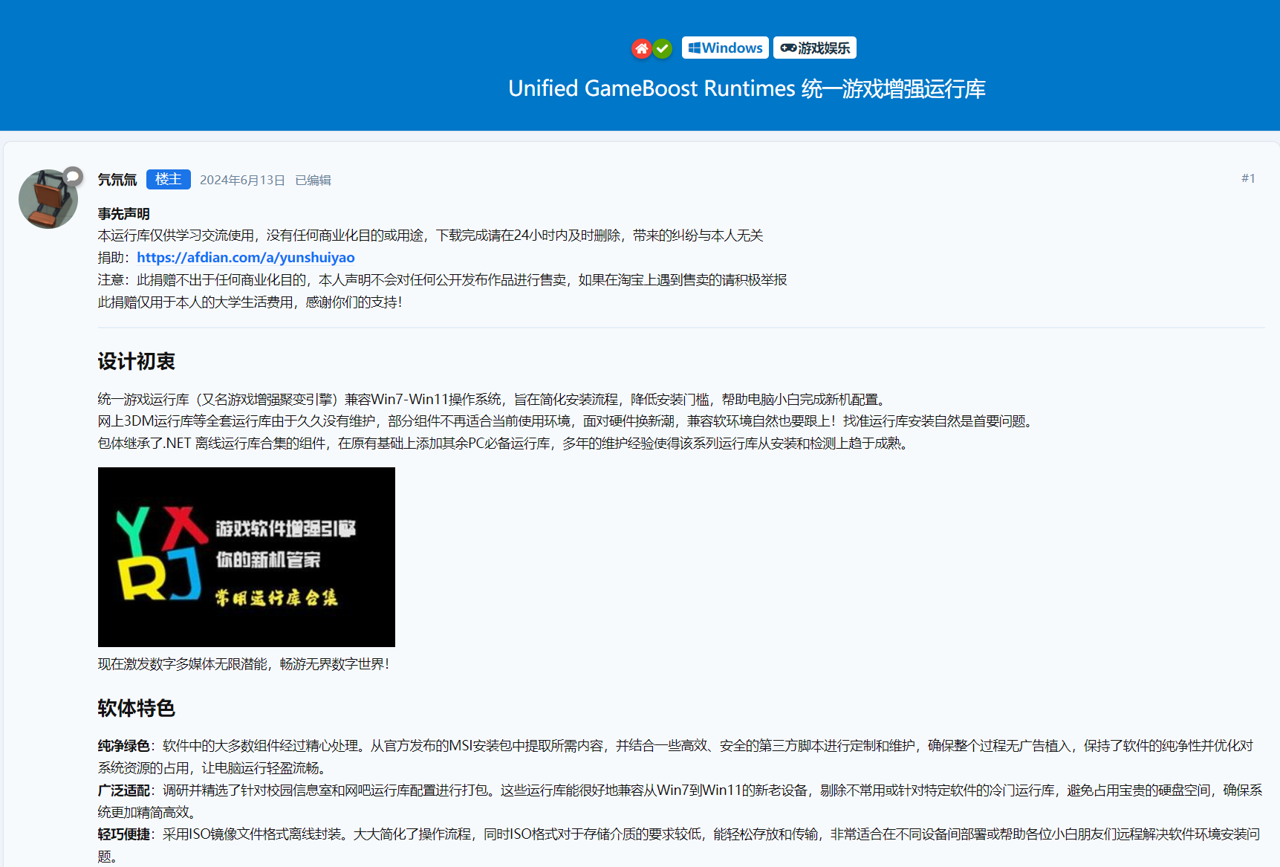Click the 事先声明 bold heading

pyautogui.click(x=123, y=214)
